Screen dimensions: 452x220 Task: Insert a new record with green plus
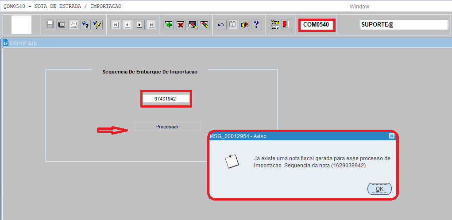169,25
